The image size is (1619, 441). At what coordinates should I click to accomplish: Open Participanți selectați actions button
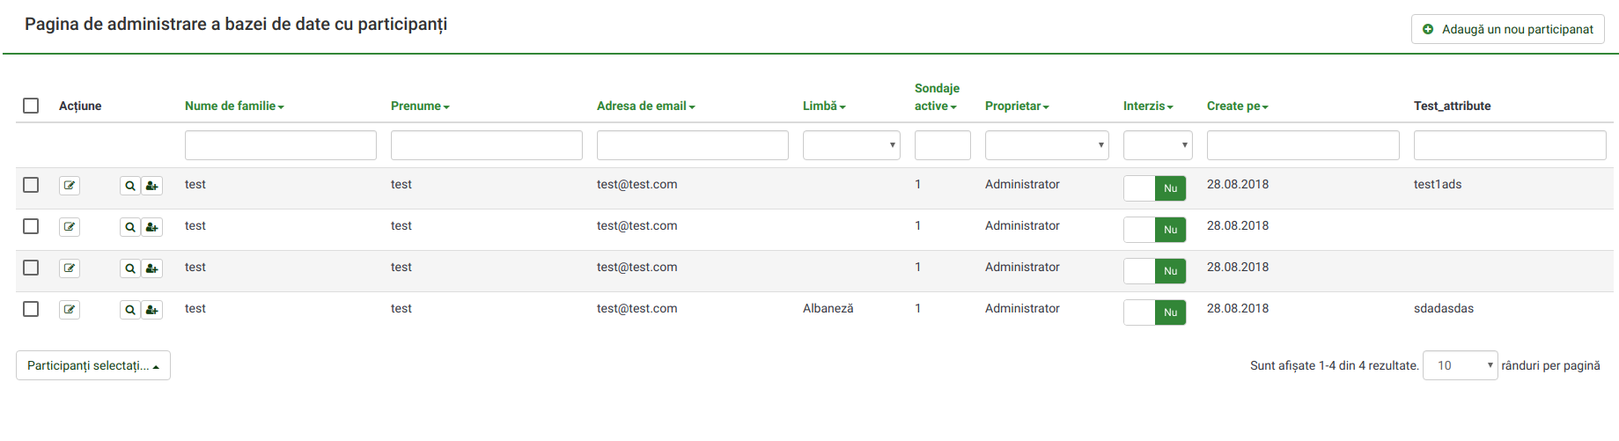92,365
